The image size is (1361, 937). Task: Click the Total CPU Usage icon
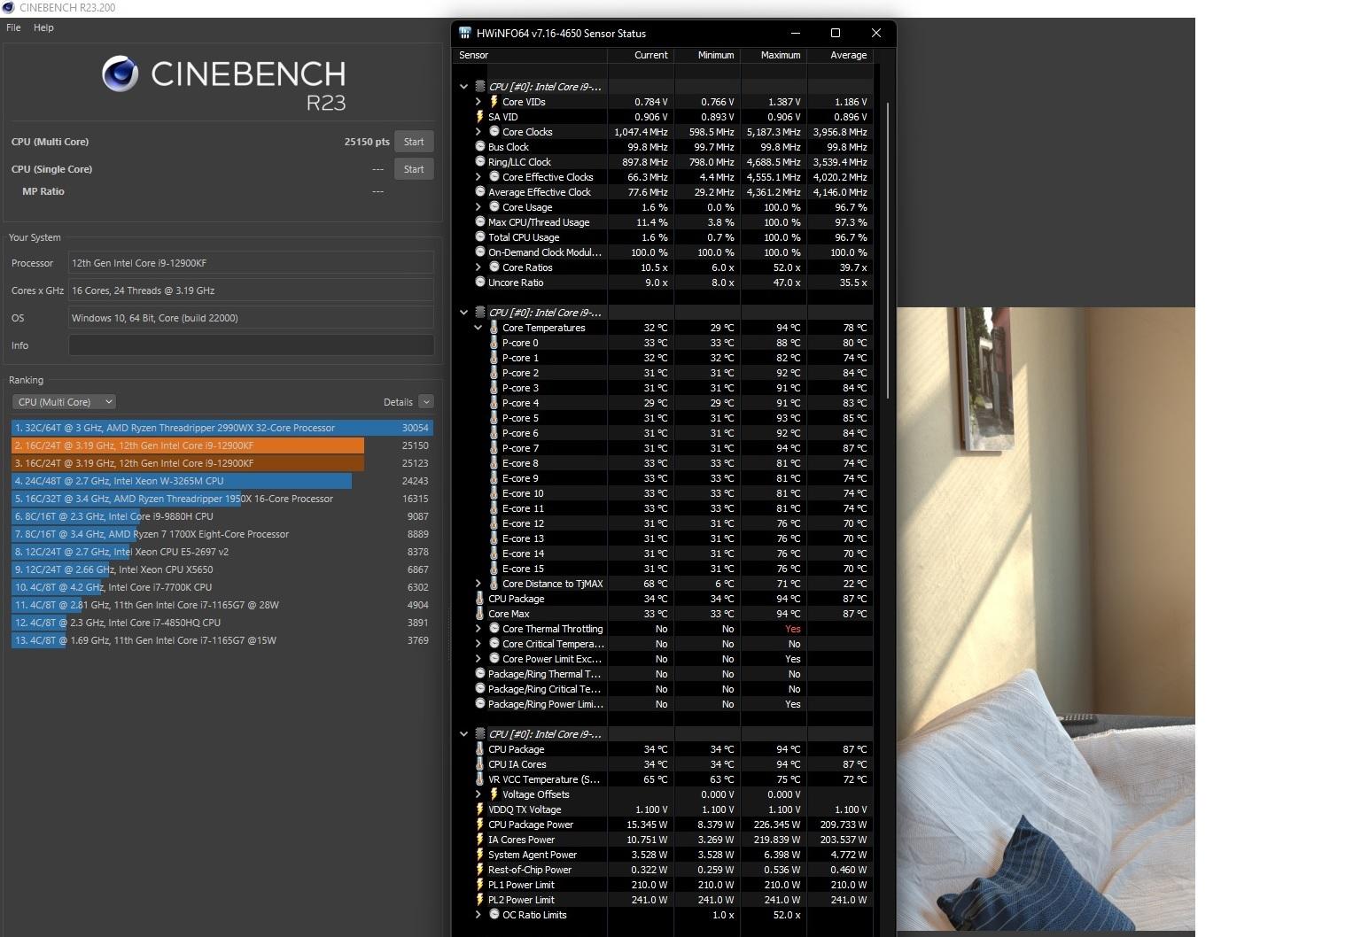tap(480, 237)
